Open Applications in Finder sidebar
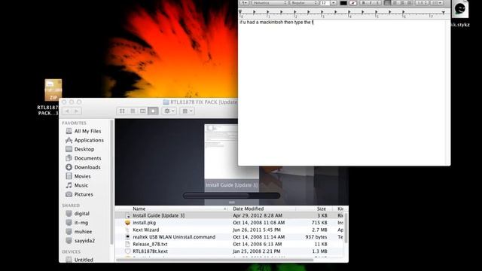 coord(84,140)
